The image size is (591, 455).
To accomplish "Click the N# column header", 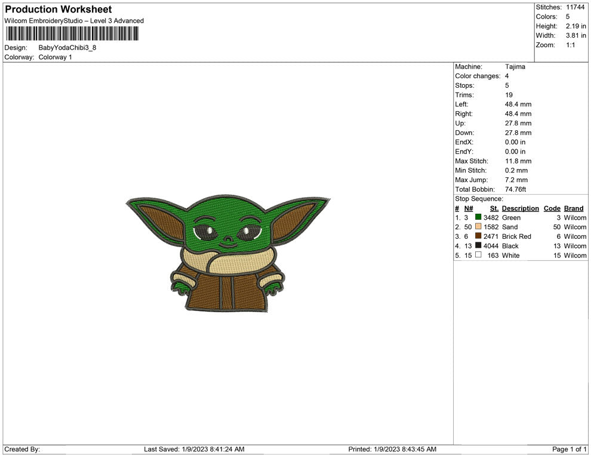I will tap(469, 208).
